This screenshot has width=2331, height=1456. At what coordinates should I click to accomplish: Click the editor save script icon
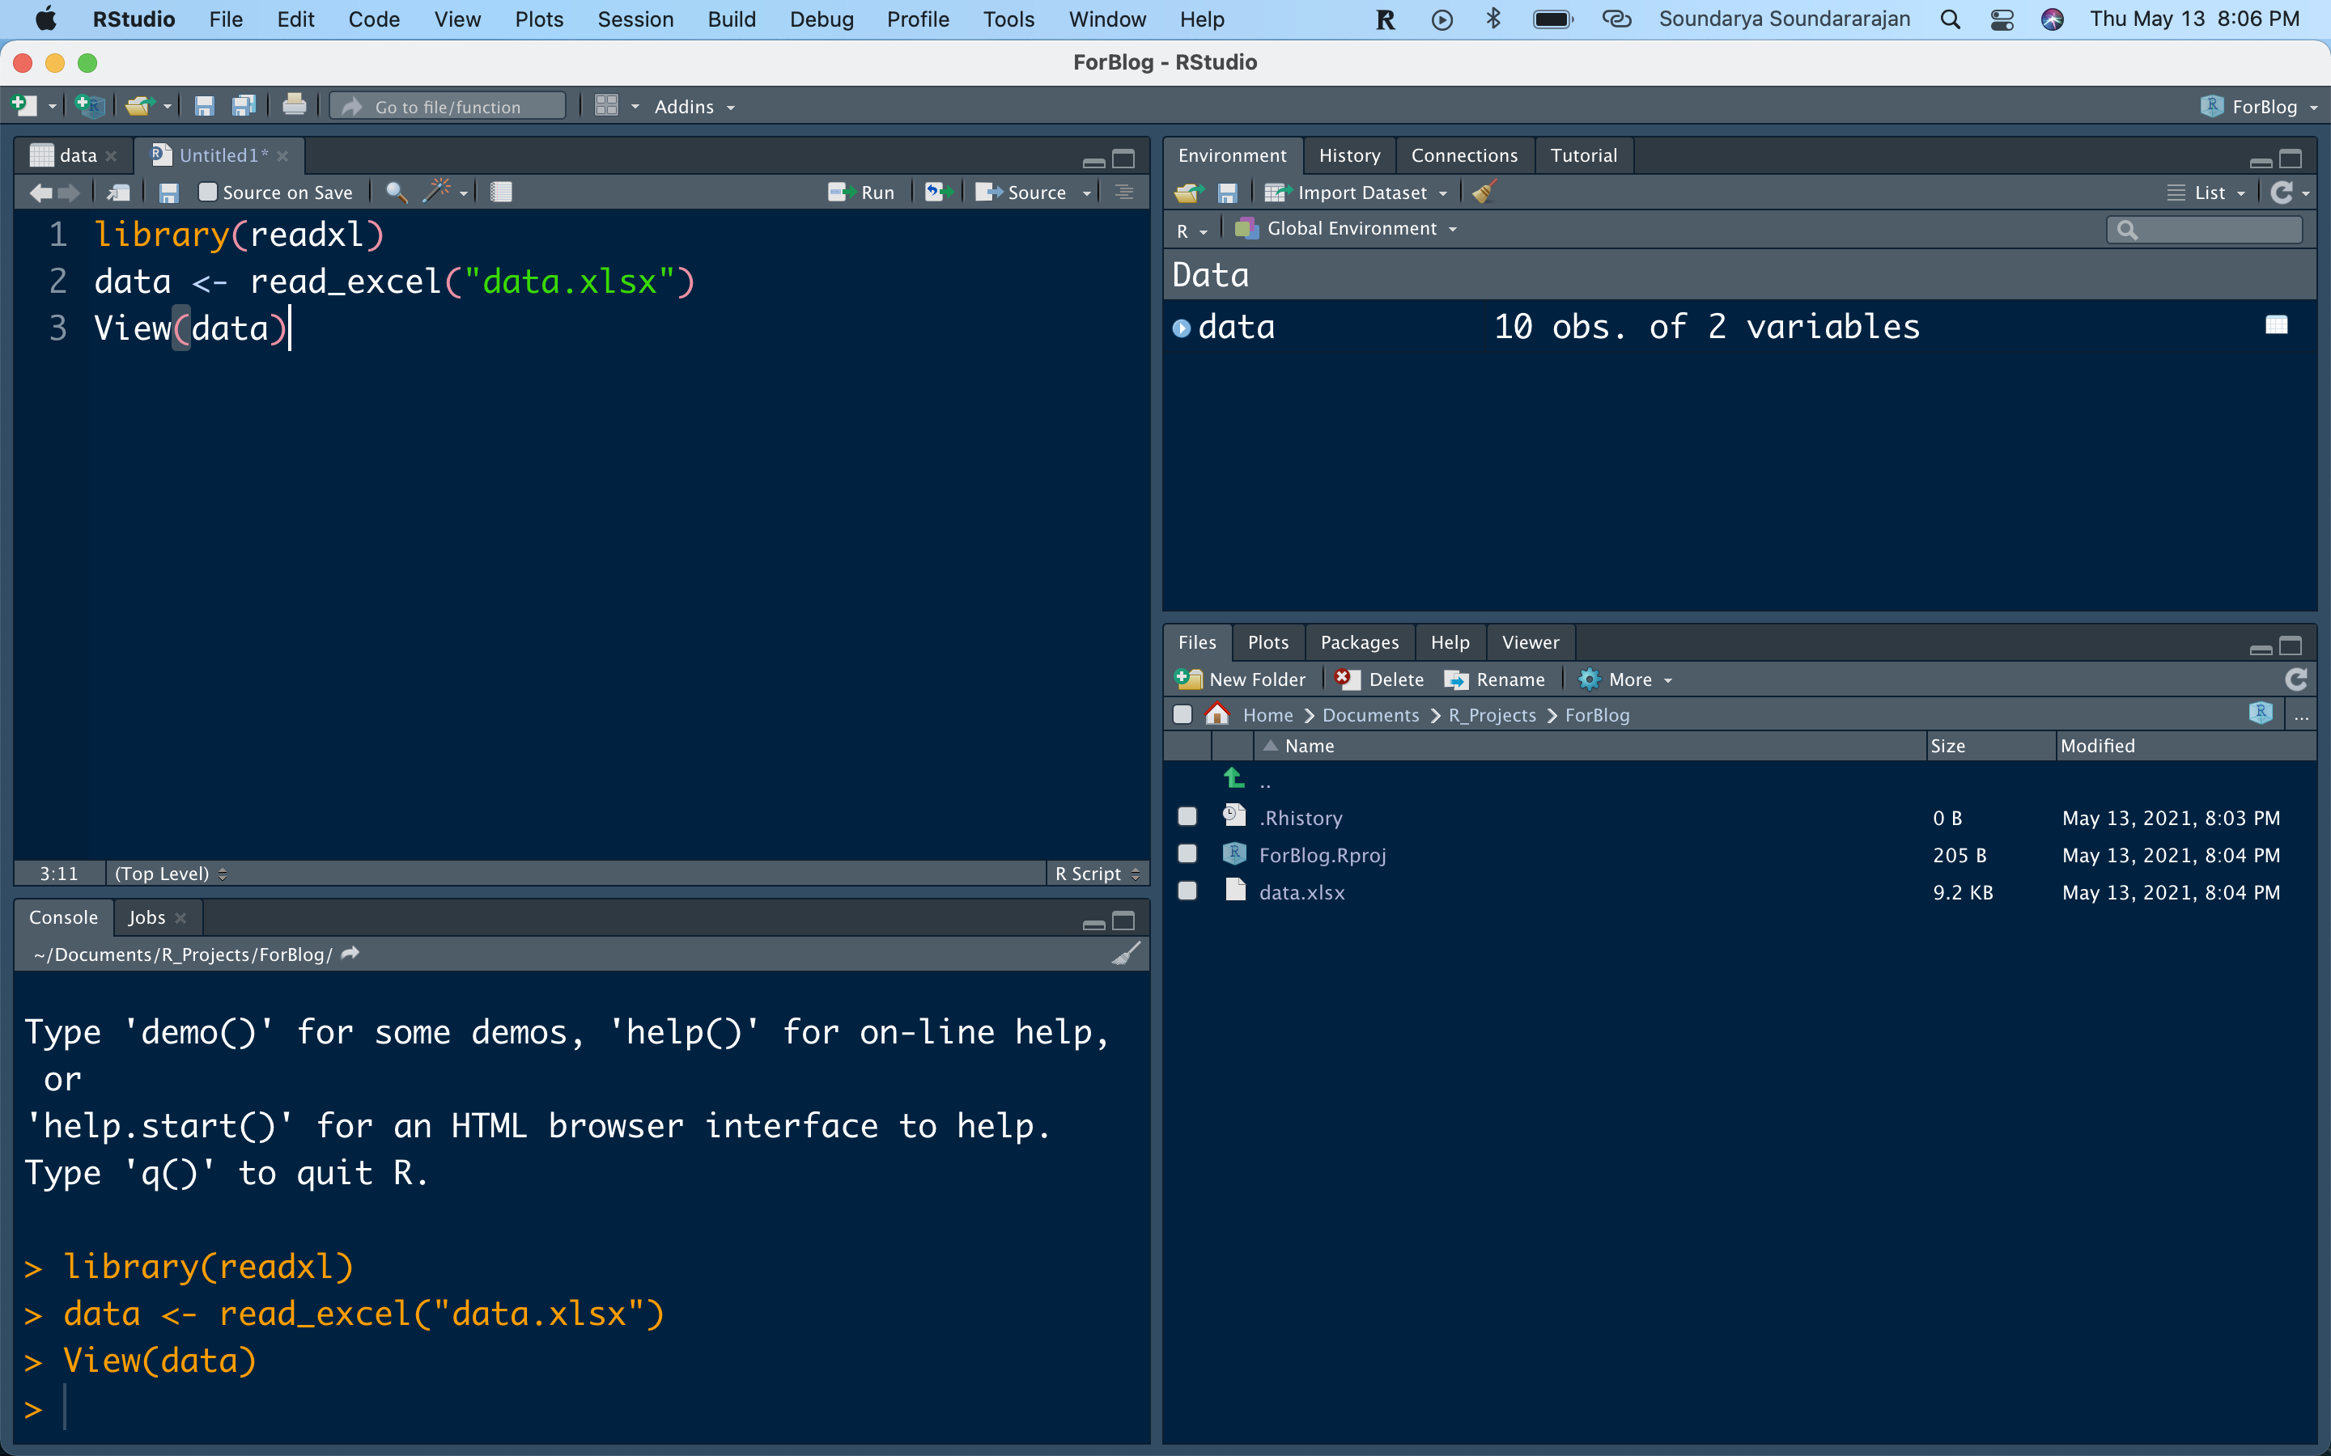coord(168,193)
